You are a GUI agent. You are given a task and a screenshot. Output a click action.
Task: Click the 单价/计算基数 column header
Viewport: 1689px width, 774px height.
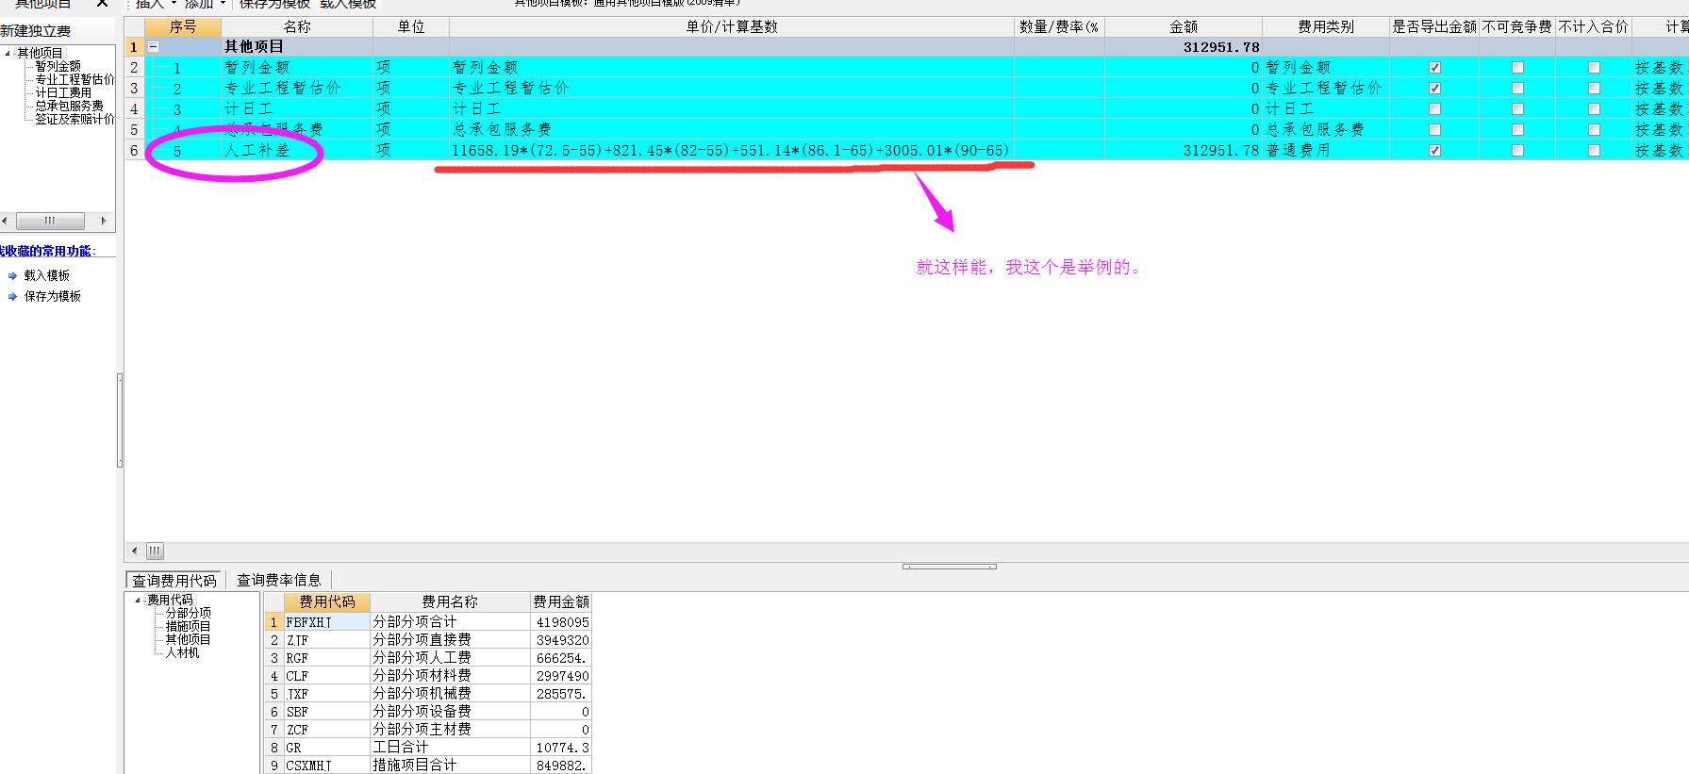coord(732,27)
